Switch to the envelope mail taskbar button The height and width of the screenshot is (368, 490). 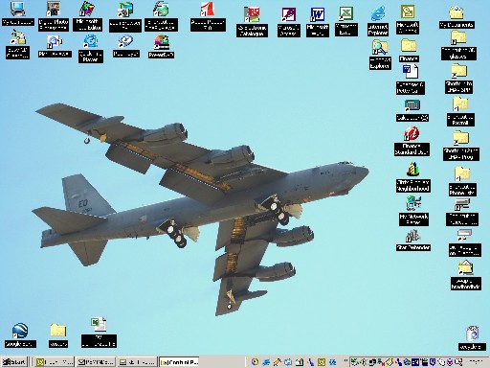[x=96, y=362]
